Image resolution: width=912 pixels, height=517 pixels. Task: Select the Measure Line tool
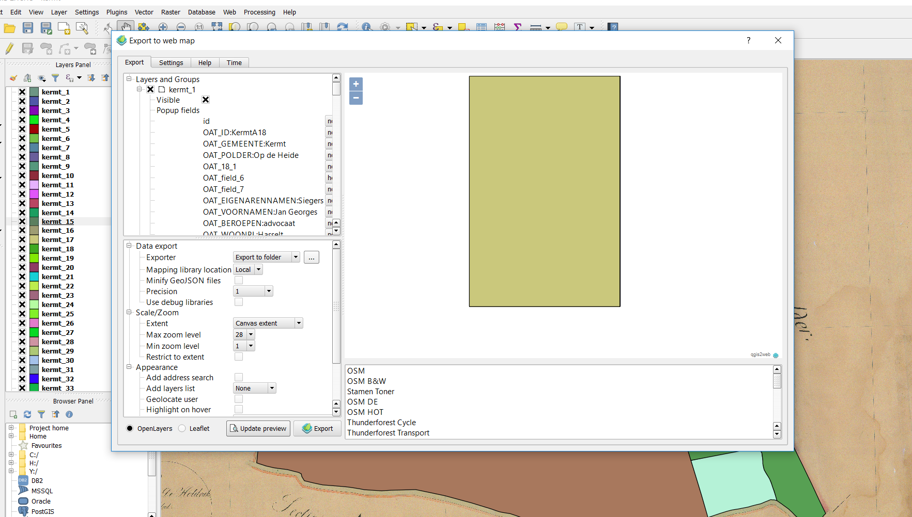pyautogui.click(x=536, y=27)
